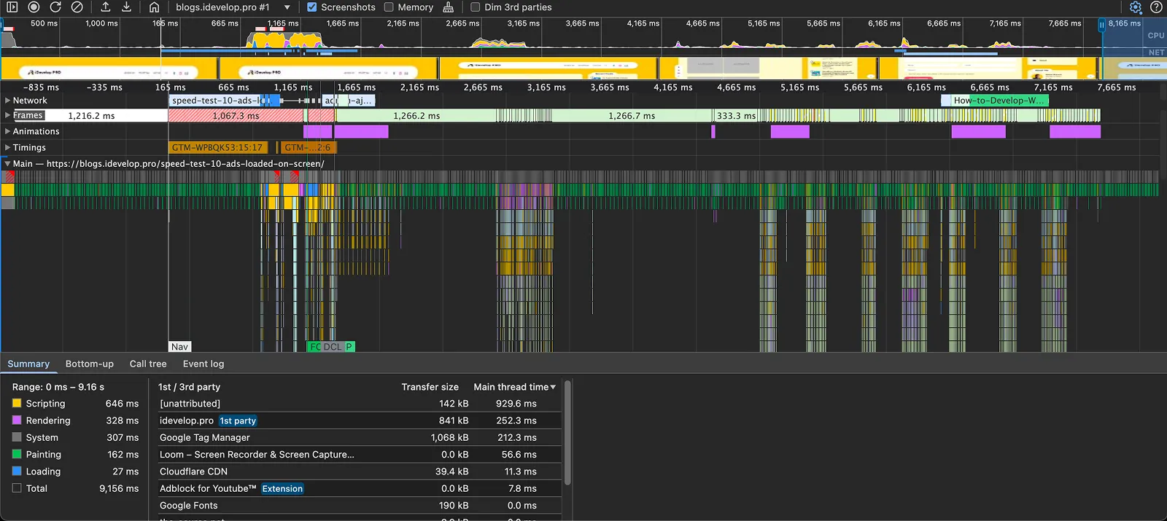Click the purple Rendering color swatch
The image size is (1167, 521).
click(17, 420)
